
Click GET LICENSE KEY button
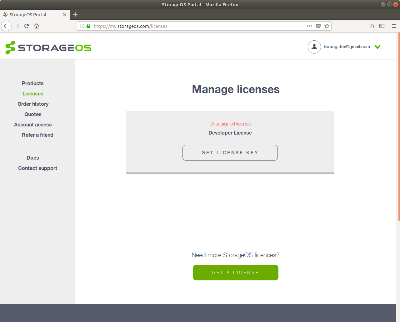point(230,153)
